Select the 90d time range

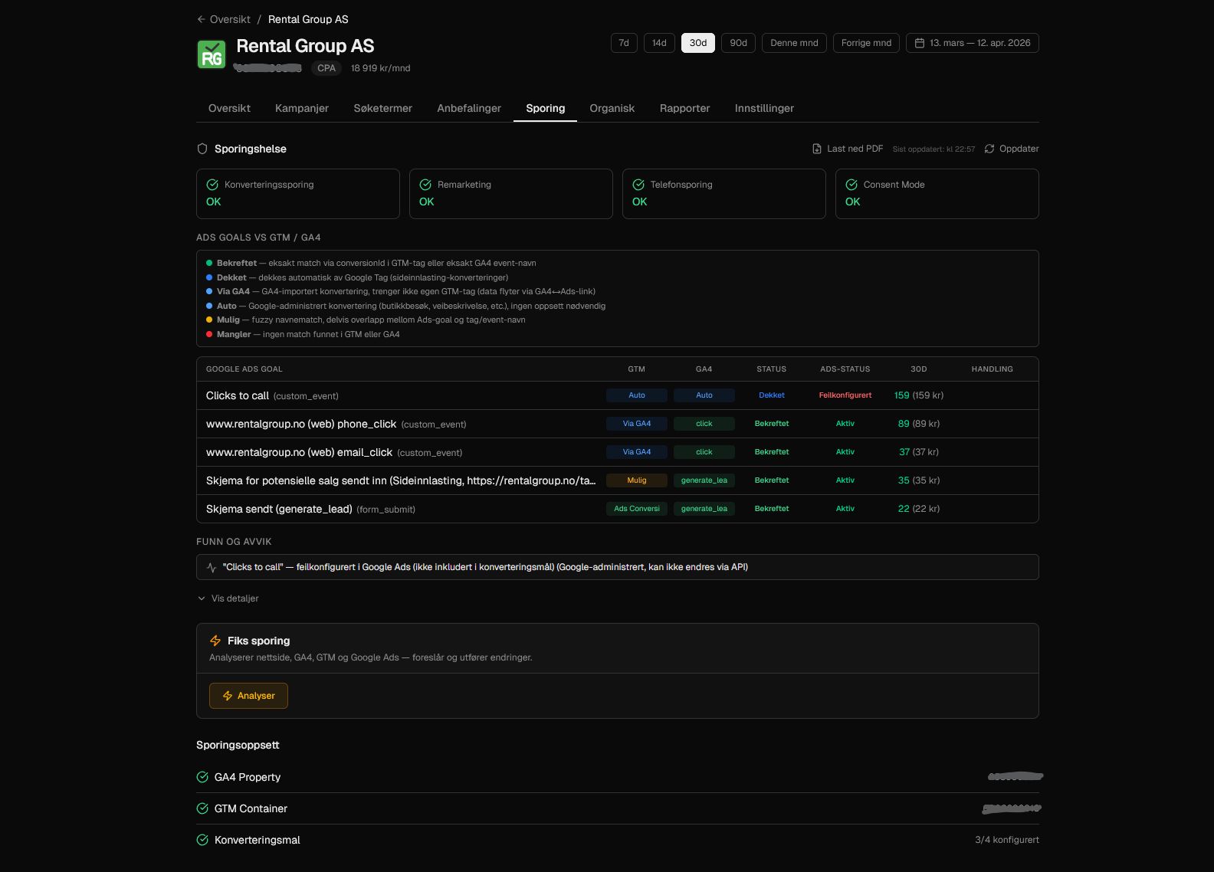tap(738, 43)
